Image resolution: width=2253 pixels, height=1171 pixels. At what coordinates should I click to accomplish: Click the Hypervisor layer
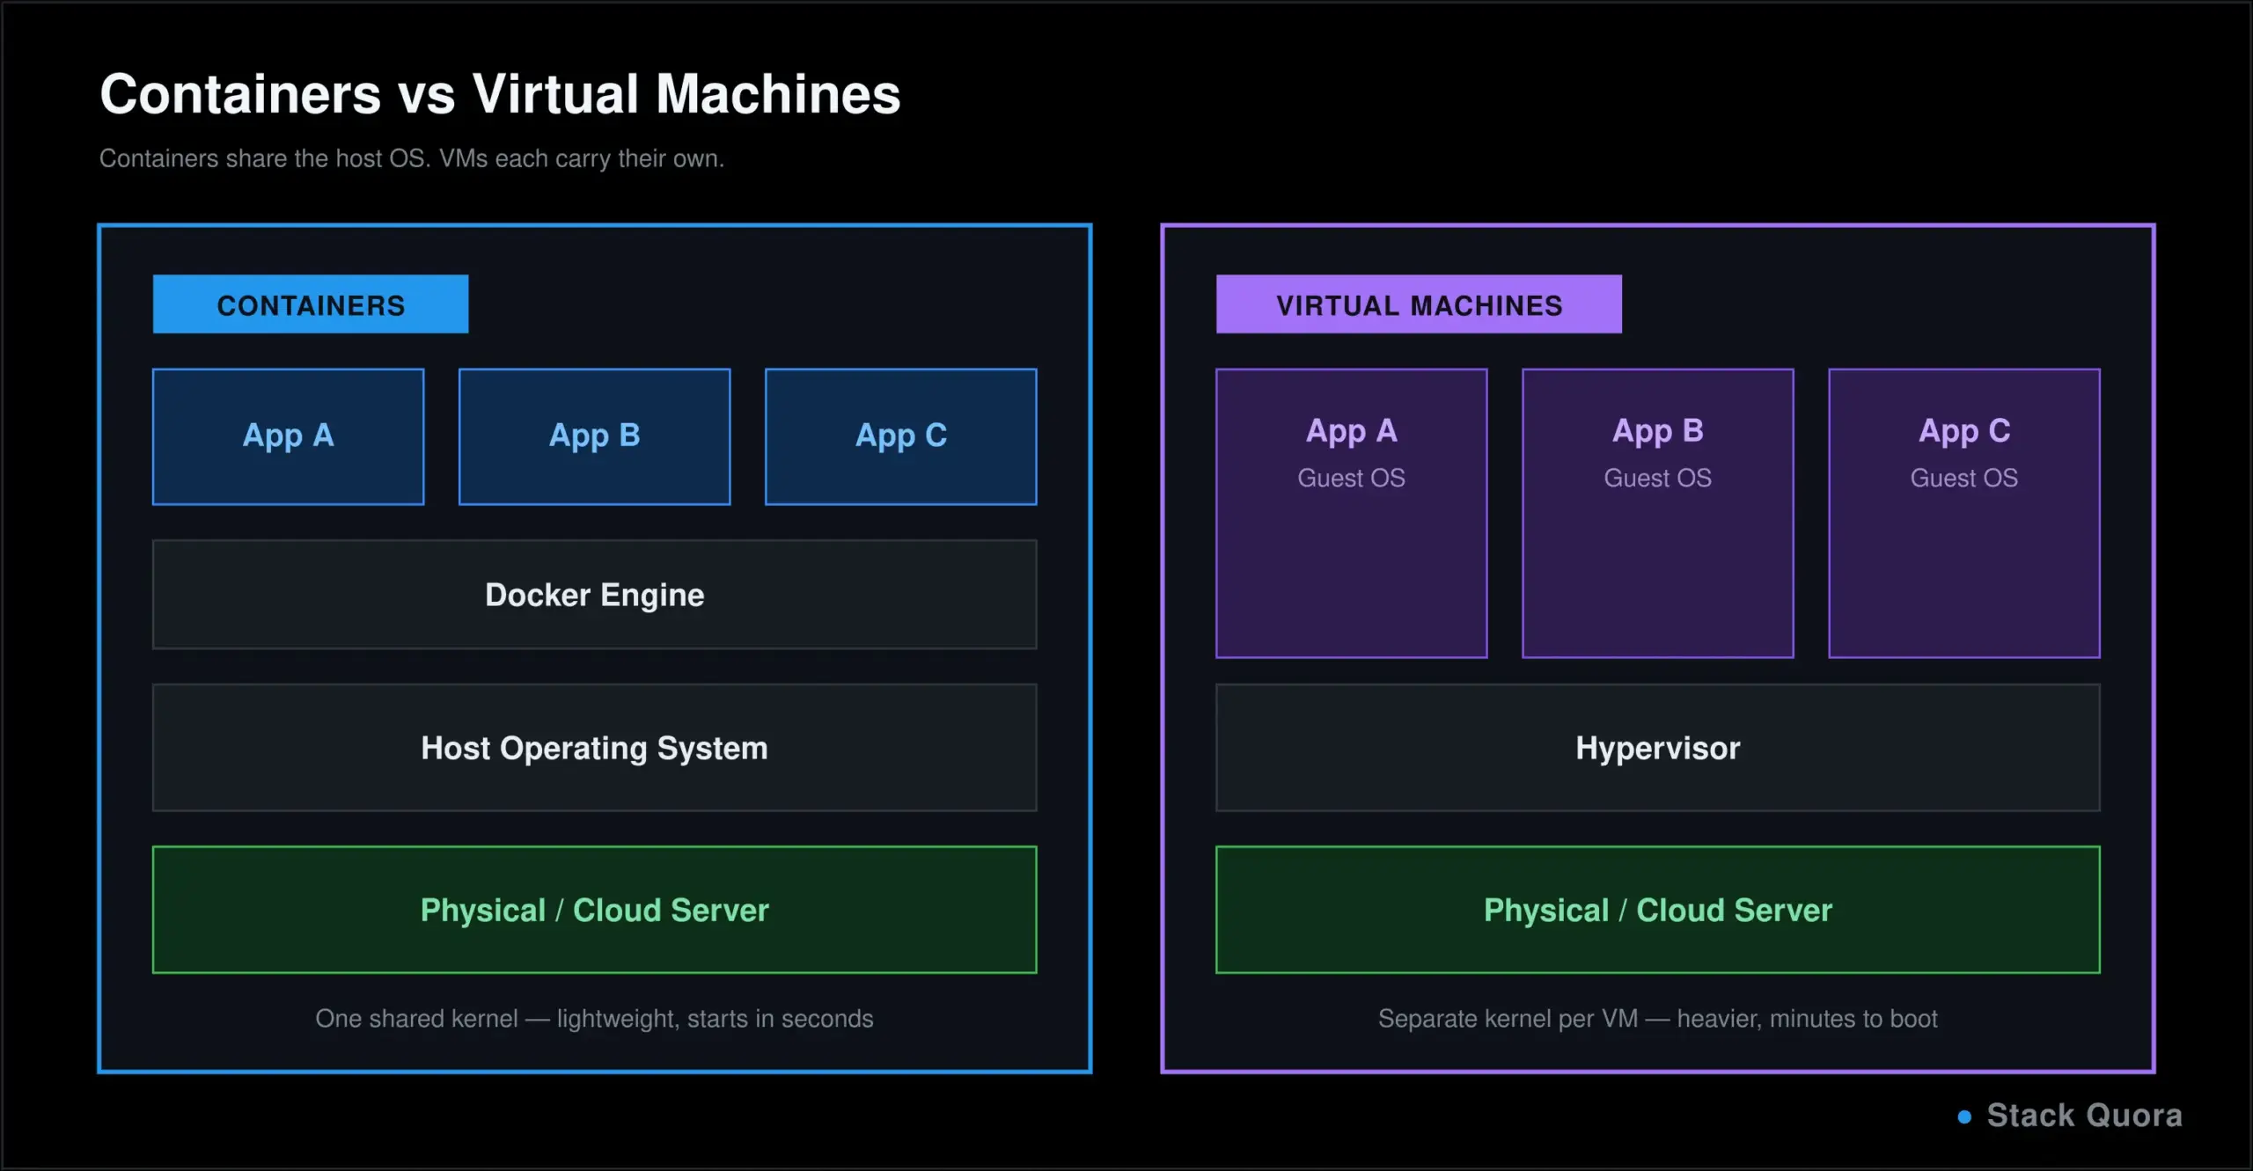pos(1658,748)
